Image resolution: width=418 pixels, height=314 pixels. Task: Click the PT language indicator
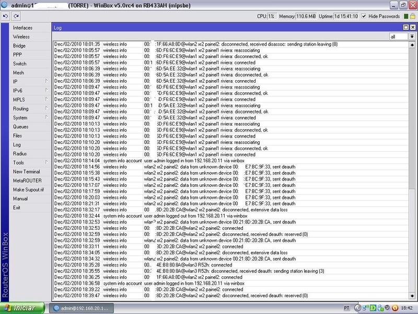tap(346, 308)
